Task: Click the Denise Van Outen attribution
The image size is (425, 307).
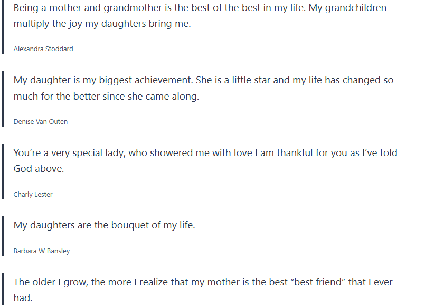Action: point(41,122)
